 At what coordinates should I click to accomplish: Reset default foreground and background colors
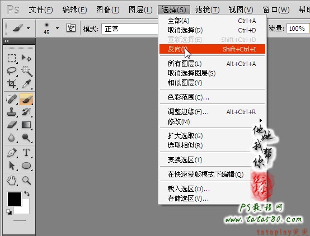point(9,212)
